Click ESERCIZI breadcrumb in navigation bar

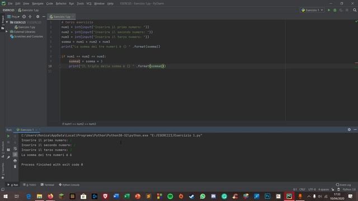(8, 10)
